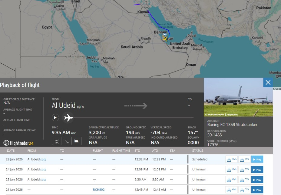Open the altitude graph chart icon
Screen dimensions: 281x195
point(77,141)
